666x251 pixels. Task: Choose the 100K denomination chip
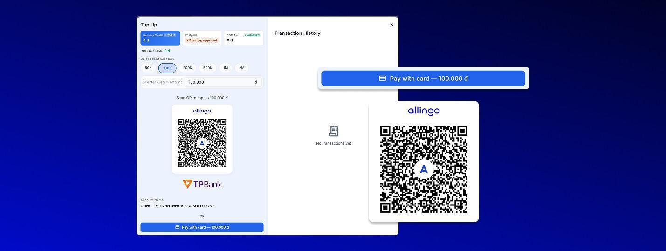click(167, 68)
